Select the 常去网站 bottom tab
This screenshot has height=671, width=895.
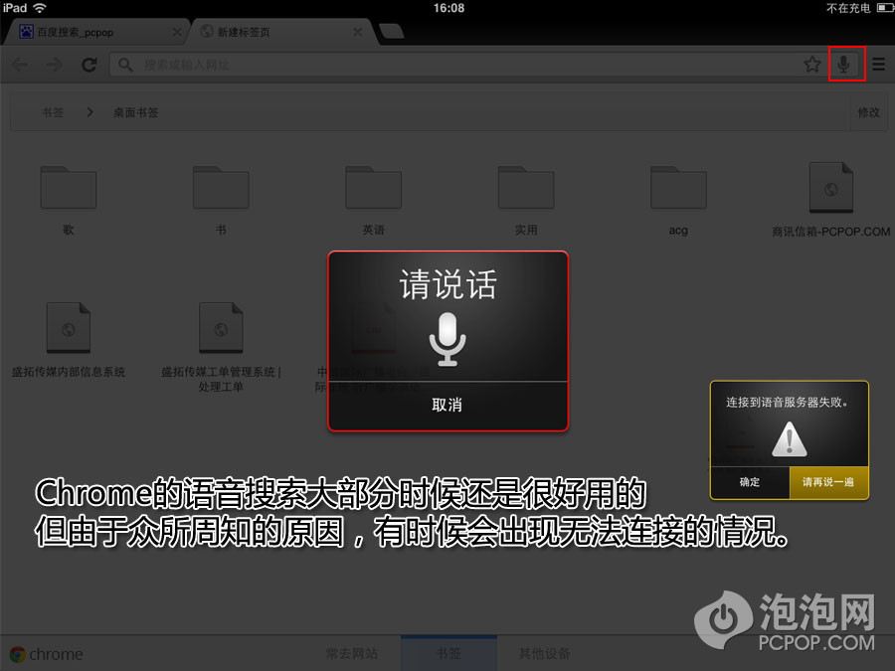[352, 653]
